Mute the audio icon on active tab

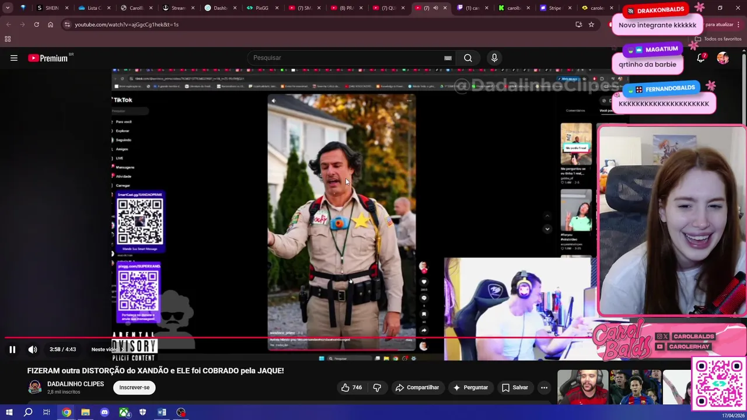click(435, 8)
